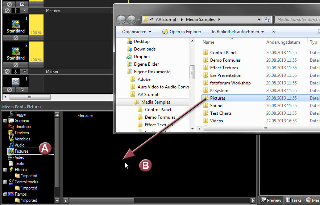Switch to the Preview tab
Screen dimensions: 320x205
click(x=271, y=200)
